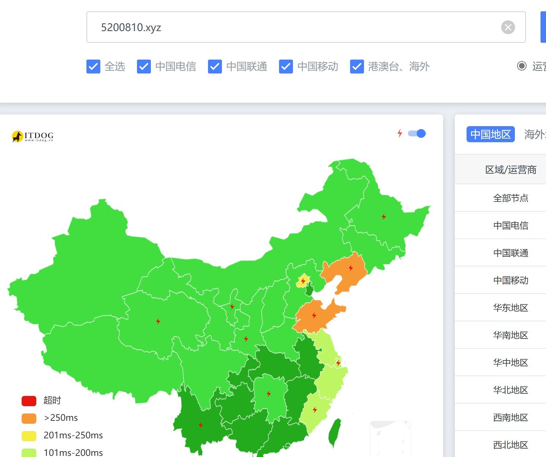Click the lightning marker on Fujian province
This screenshot has height=457, width=546.
(315, 409)
